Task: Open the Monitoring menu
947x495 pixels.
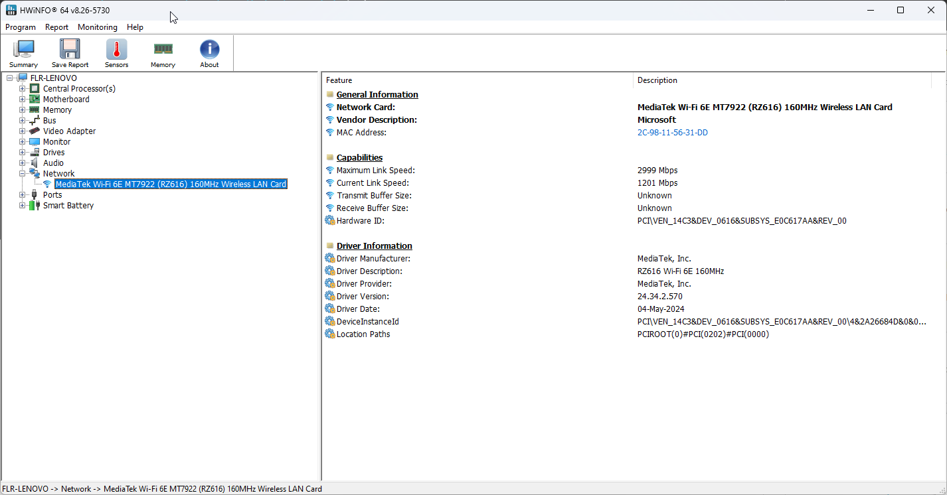Action: [x=98, y=27]
